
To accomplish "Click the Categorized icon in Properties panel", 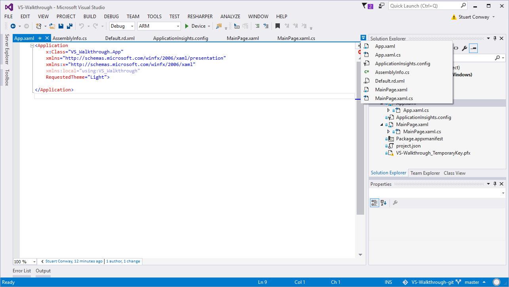I will (374, 203).
